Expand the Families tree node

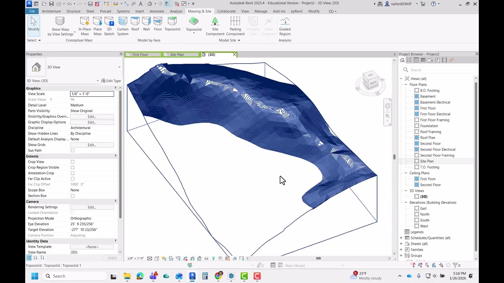401,250
